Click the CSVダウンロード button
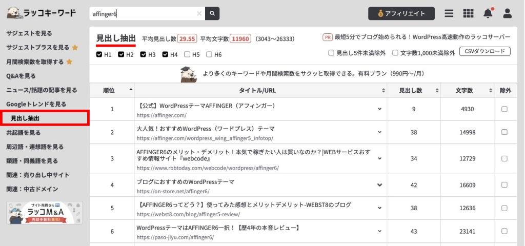The width and height of the screenshot is (525, 246). tap(485, 52)
